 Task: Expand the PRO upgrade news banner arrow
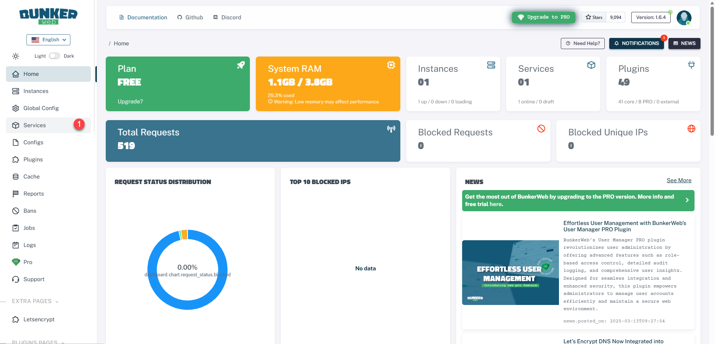click(x=687, y=200)
